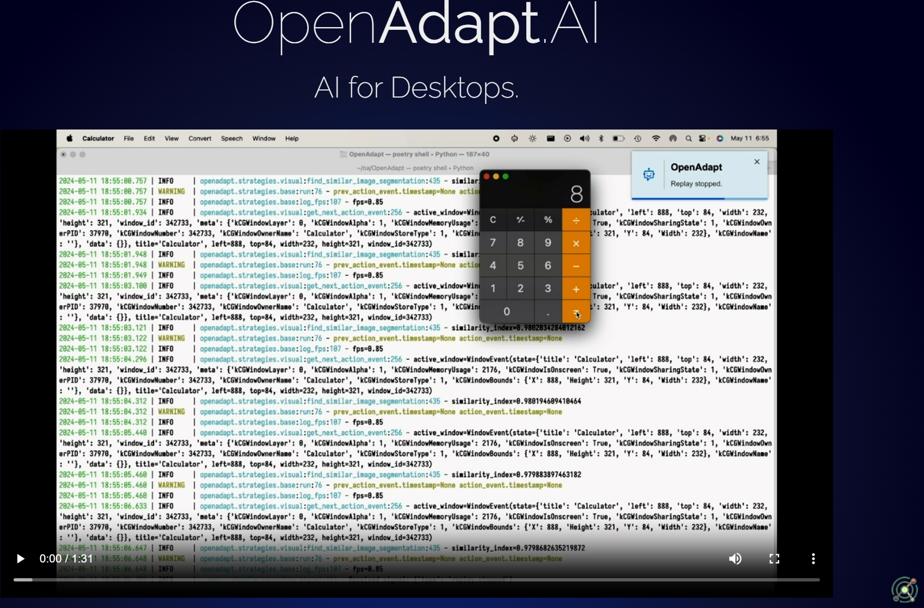Viewport: 924px width, 608px height.
Task: Click the calculator plus/minus key
Action: (x=520, y=220)
